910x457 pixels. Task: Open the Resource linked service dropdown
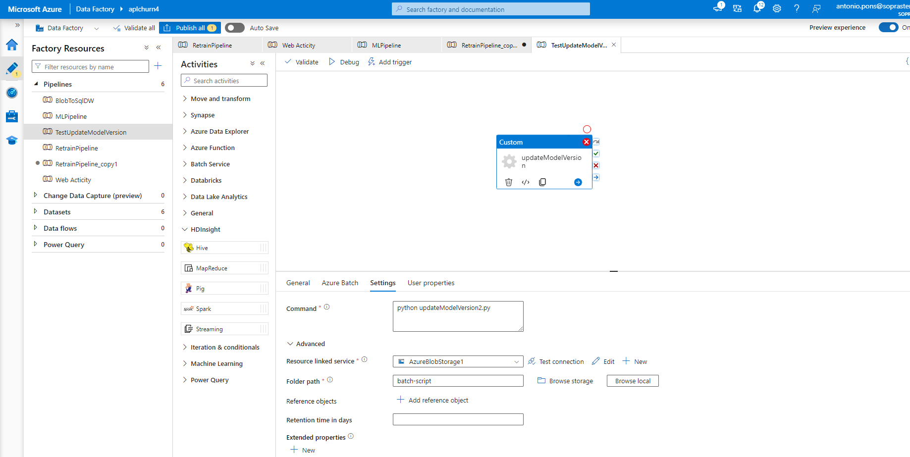tap(515, 361)
